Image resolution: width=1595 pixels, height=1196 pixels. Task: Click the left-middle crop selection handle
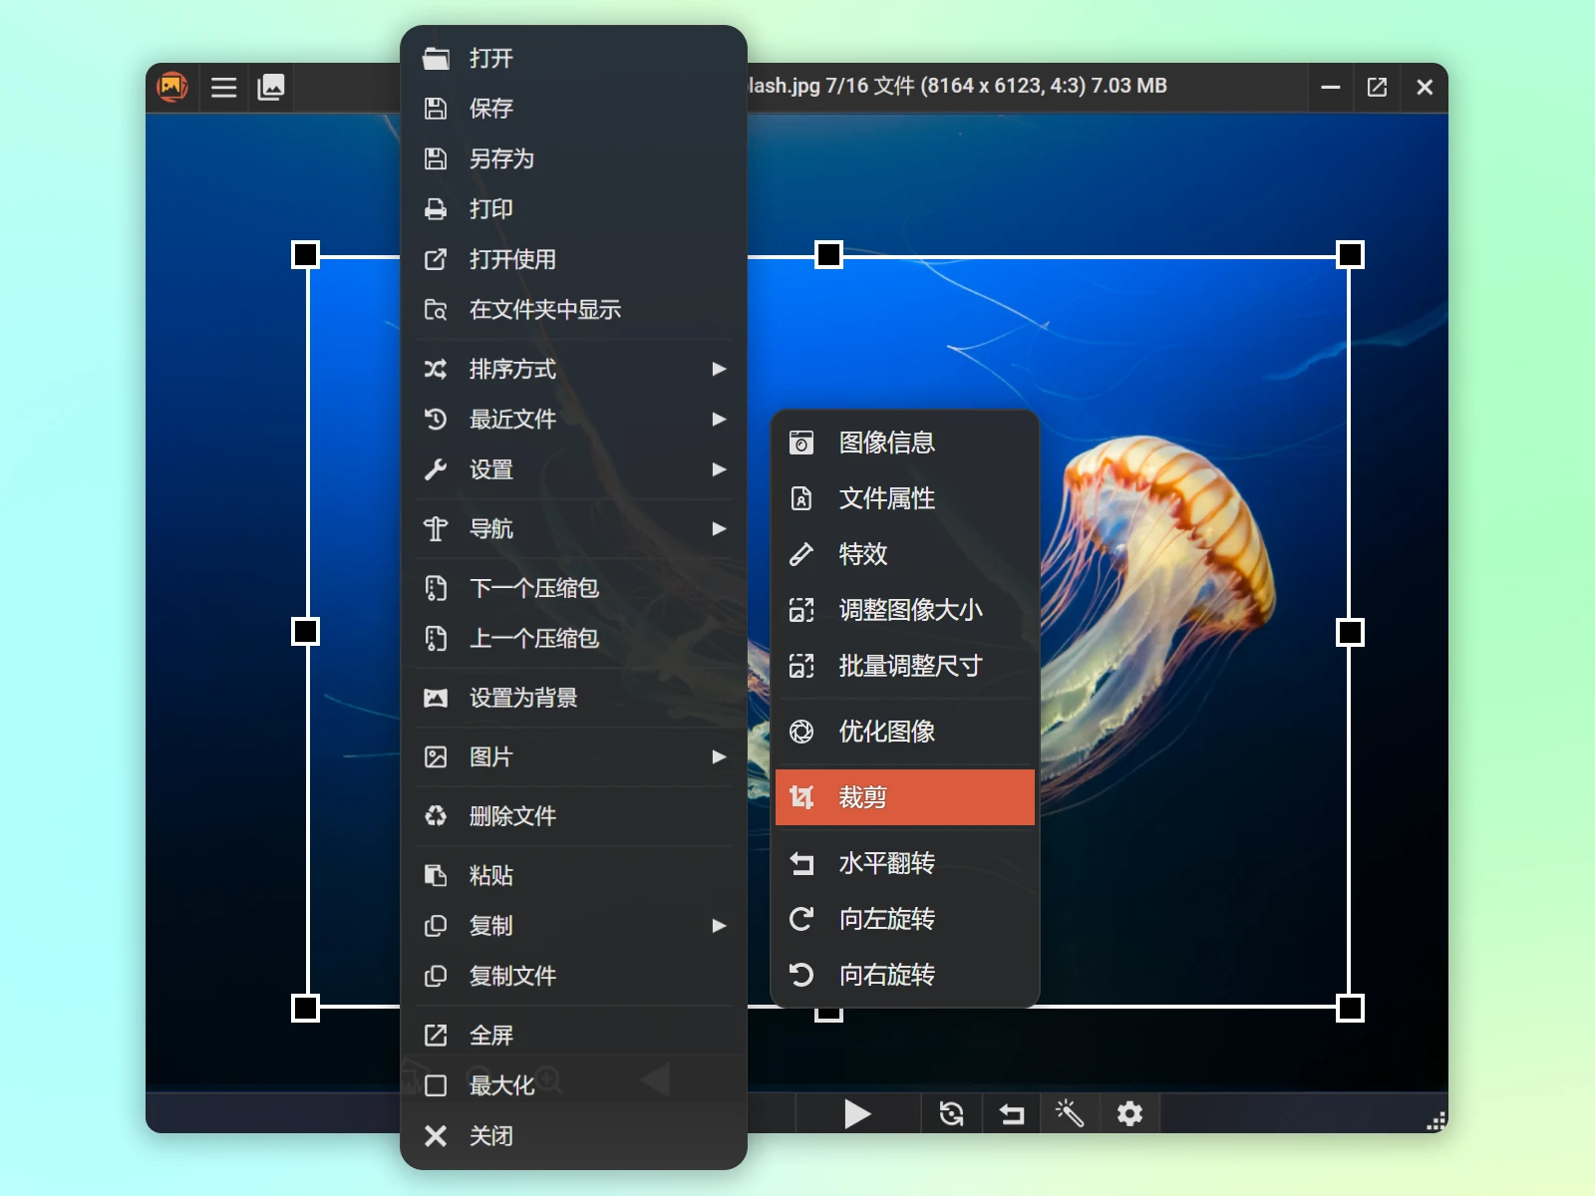[x=305, y=632]
